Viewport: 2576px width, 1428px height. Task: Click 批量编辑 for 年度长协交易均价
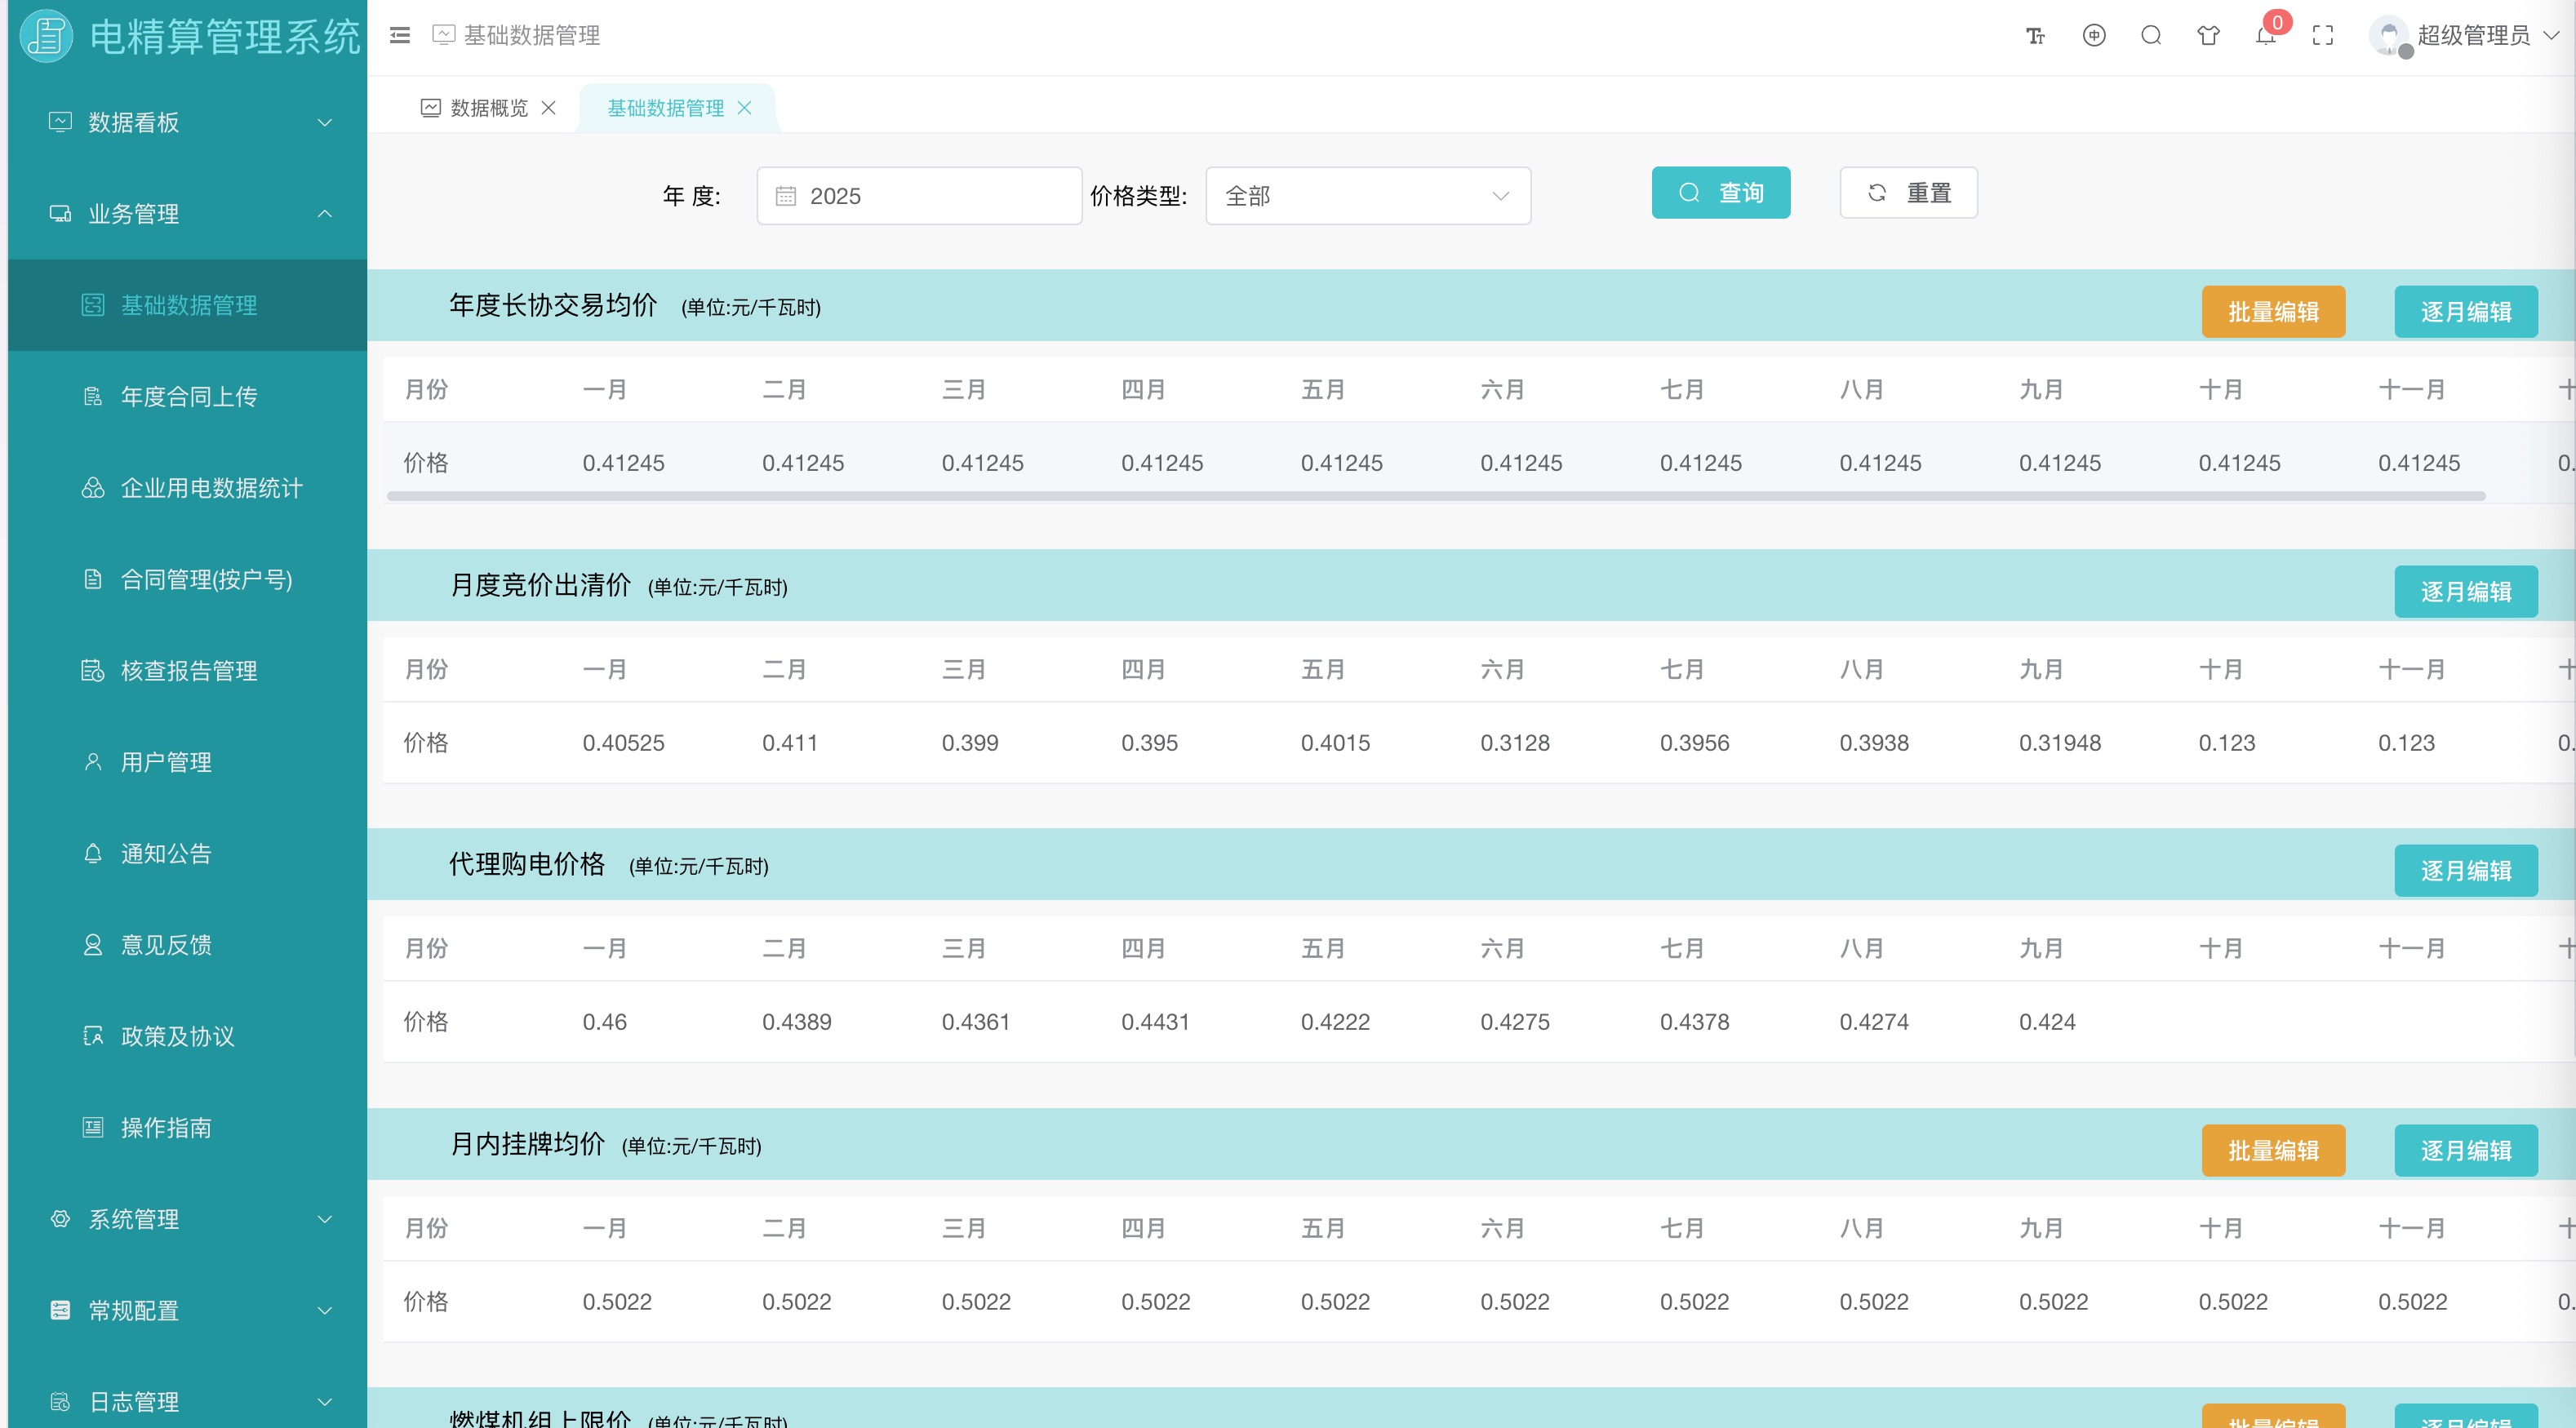tap(2272, 312)
